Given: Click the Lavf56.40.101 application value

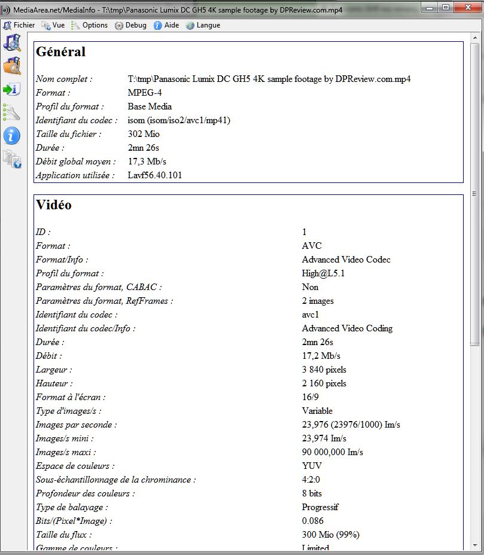Looking at the screenshot, I should [155, 175].
